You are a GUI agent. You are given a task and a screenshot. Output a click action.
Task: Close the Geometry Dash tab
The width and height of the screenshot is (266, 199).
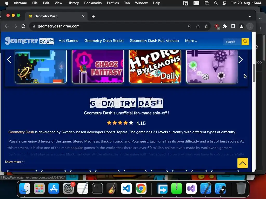tap(83, 16)
